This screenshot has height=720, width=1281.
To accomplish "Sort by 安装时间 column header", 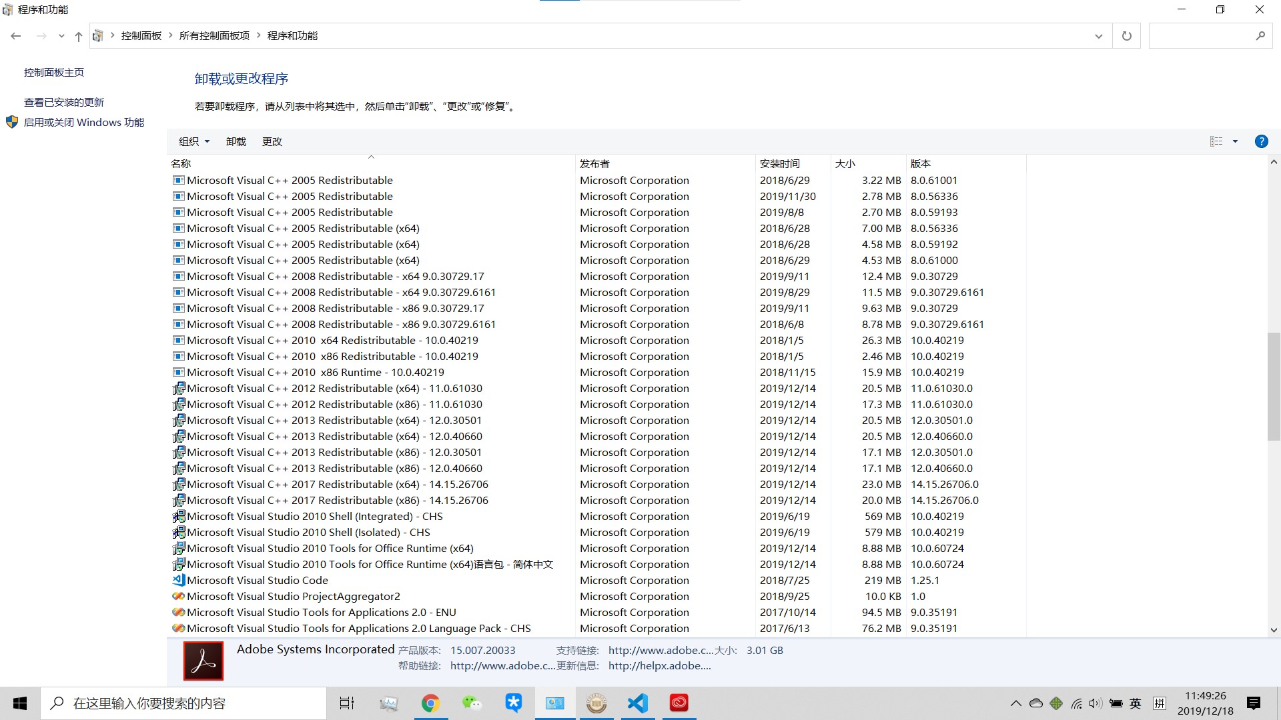I will 793,164.
